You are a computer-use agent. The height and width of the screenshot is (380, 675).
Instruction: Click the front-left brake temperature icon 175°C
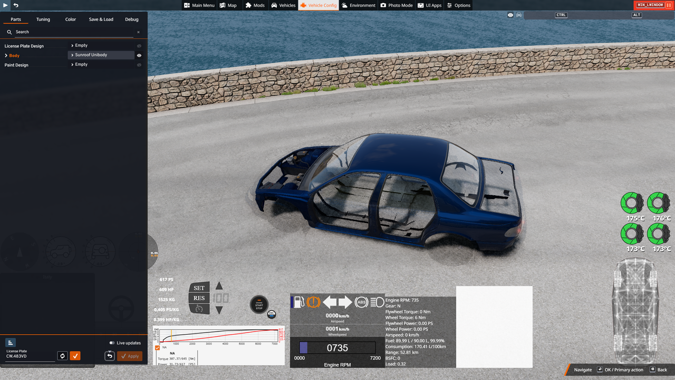(632, 203)
